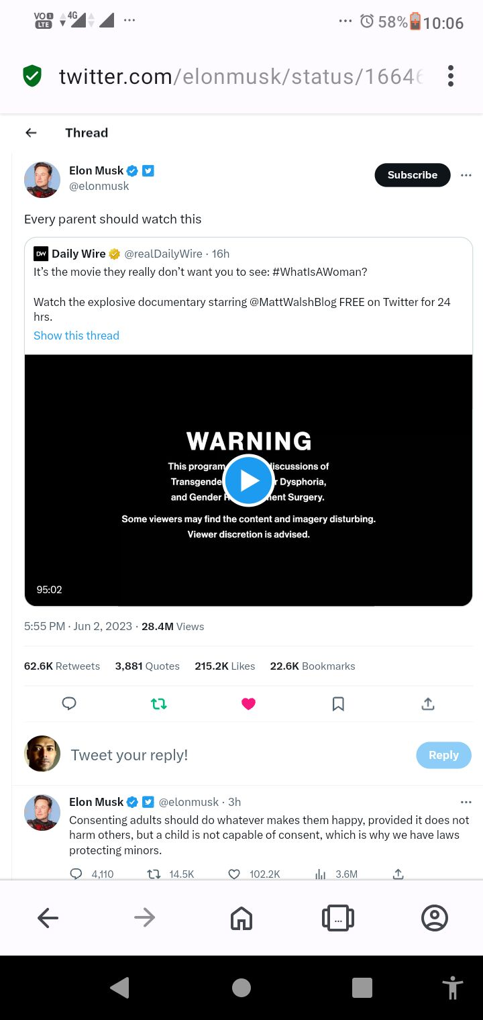
Task: Open the browser account profile icon
Action: 435,917
